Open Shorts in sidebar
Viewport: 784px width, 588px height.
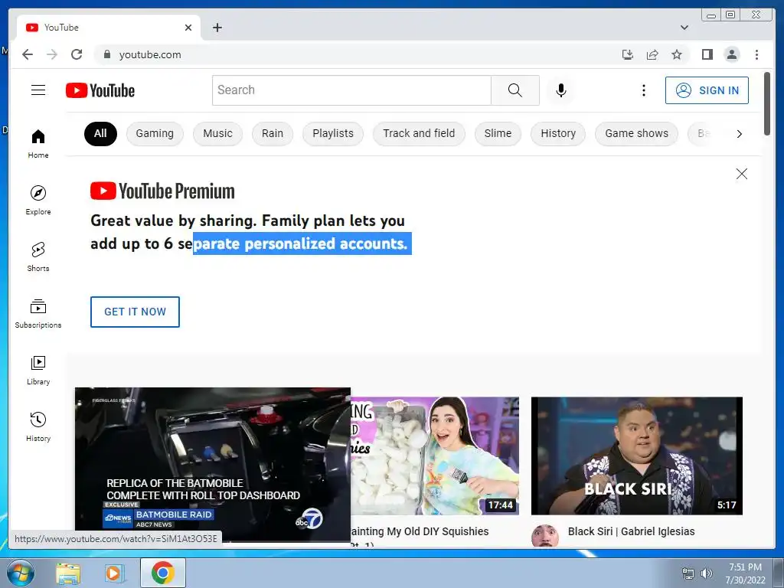pos(38,257)
